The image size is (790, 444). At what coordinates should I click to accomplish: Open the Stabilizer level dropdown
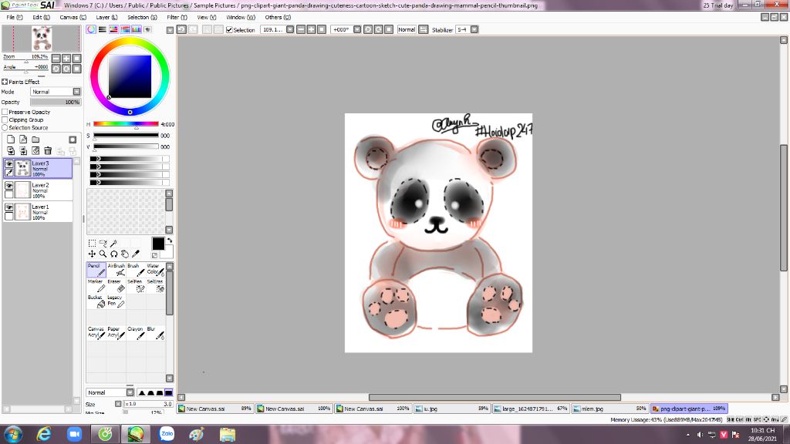point(474,30)
